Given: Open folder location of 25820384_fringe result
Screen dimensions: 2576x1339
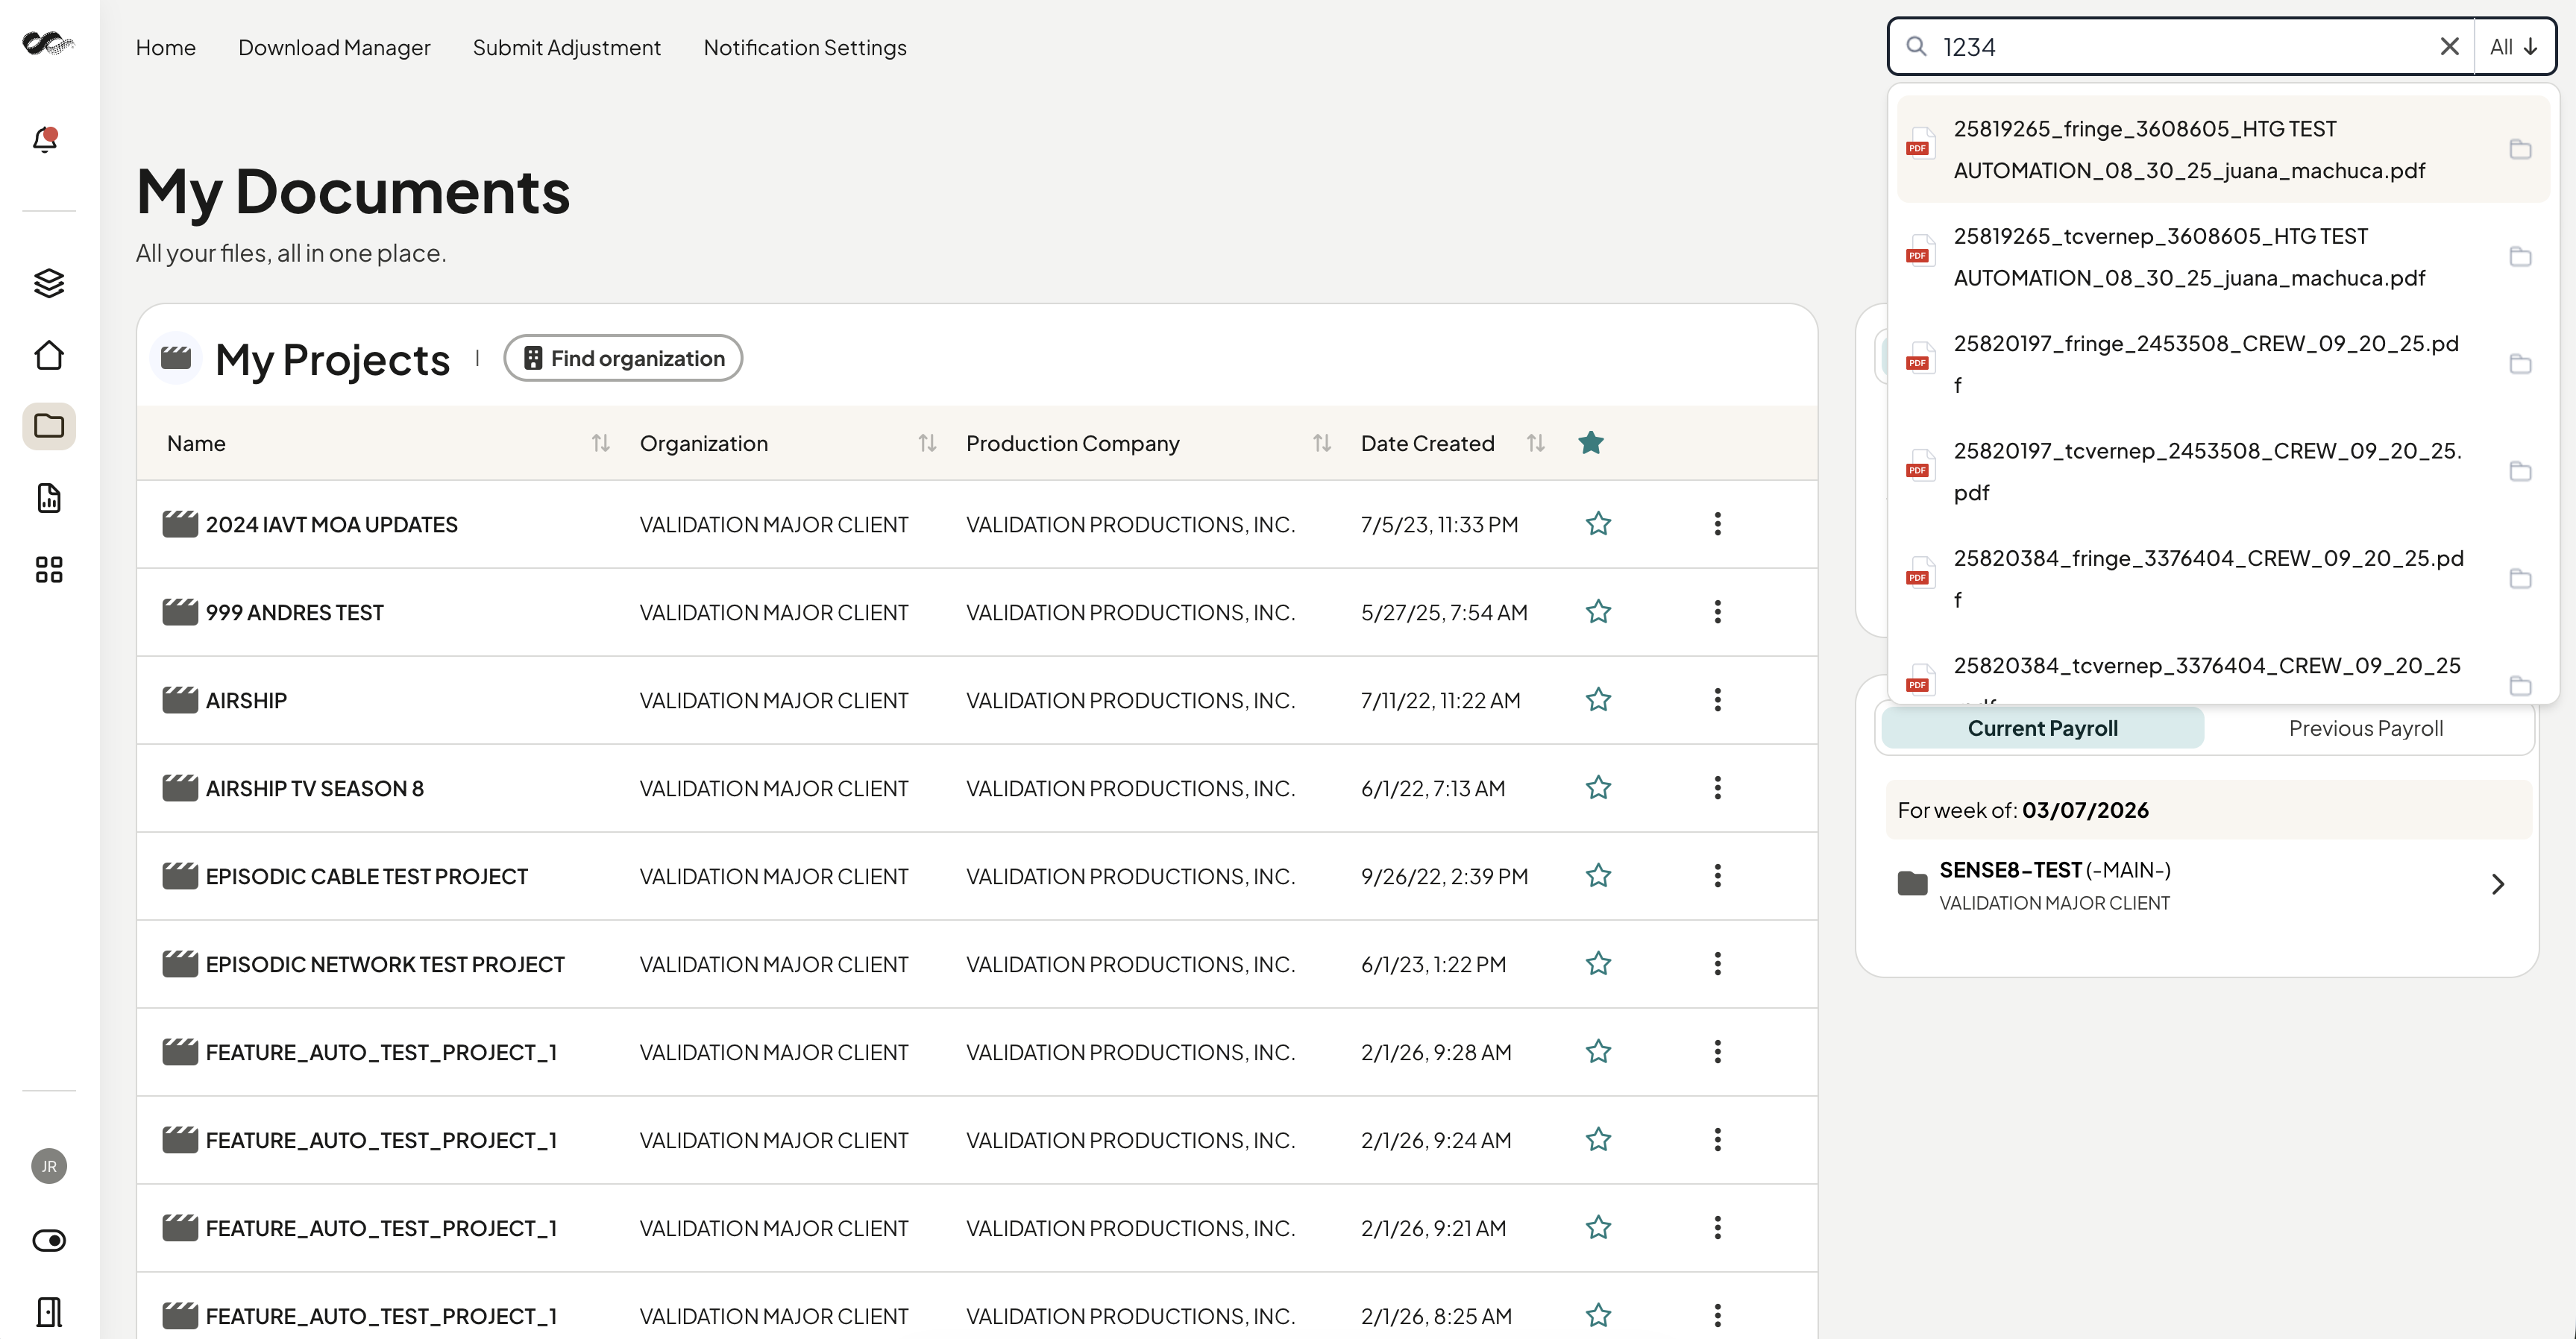Looking at the screenshot, I should click(2520, 579).
